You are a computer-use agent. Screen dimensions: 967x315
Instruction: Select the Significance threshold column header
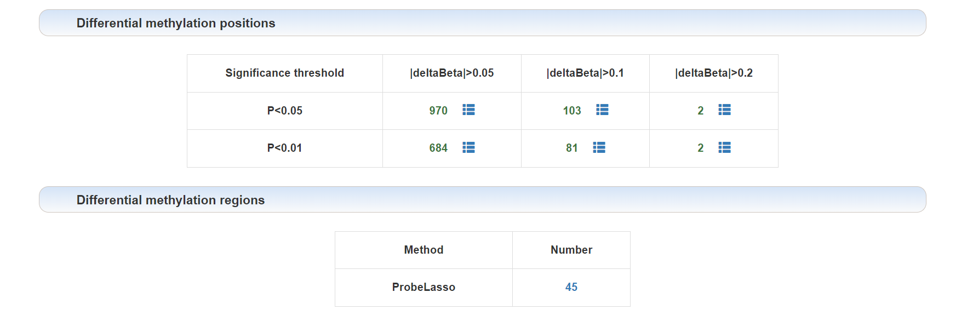coord(285,73)
